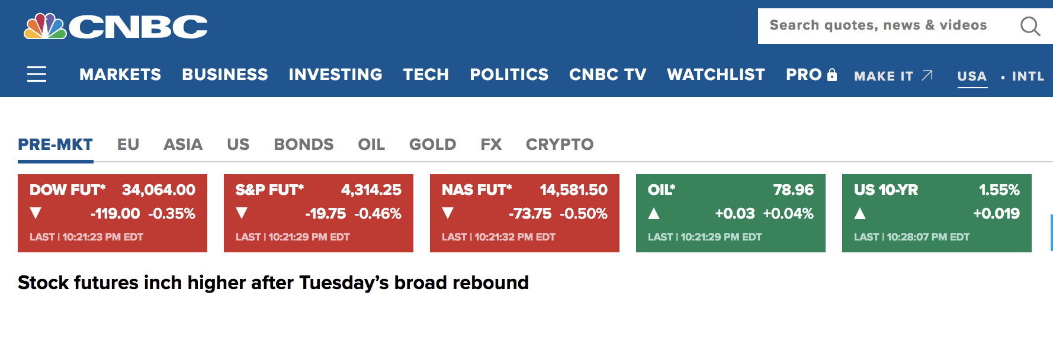Click the PRO lock icon

click(832, 75)
